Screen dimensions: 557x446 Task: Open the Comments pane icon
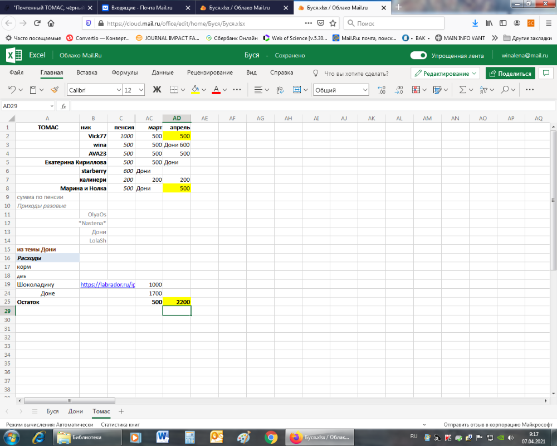tap(546, 74)
